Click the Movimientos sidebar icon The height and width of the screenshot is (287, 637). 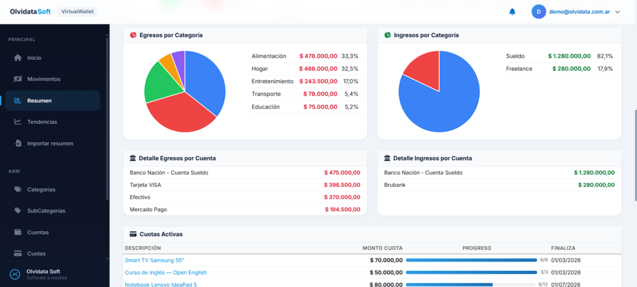[18, 79]
